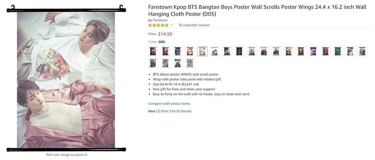Choose the last swatch in the top row

362,51
